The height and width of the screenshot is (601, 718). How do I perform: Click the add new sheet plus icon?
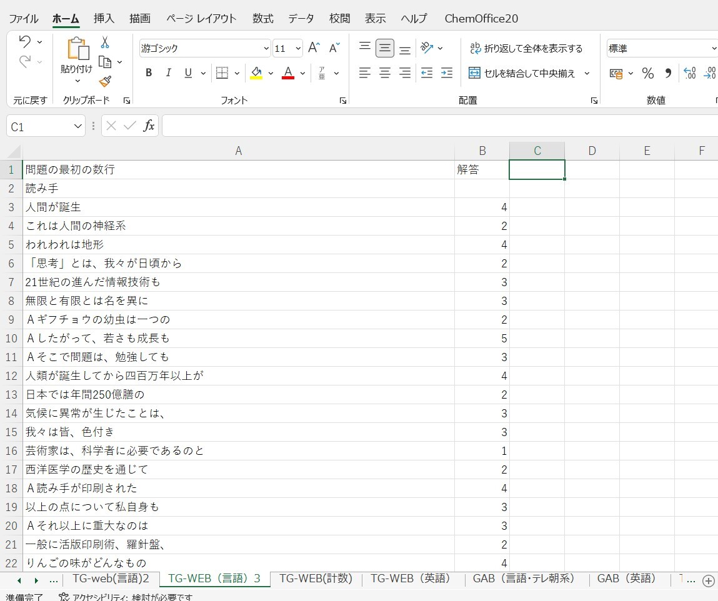[x=708, y=581]
